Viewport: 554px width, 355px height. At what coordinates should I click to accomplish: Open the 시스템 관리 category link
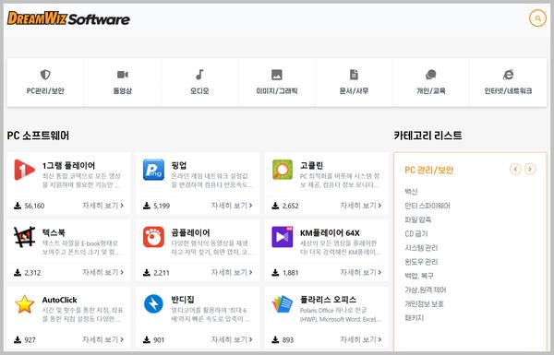[421, 248]
